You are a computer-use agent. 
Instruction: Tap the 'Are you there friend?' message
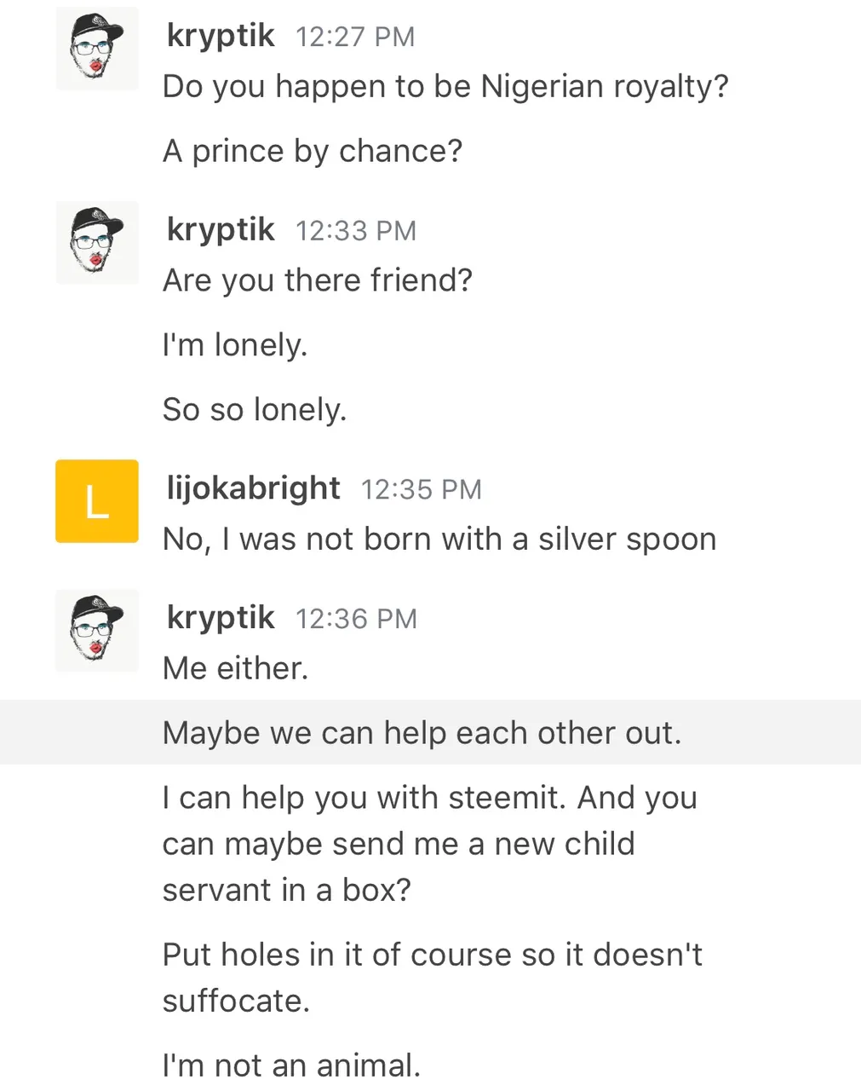[x=318, y=281]
